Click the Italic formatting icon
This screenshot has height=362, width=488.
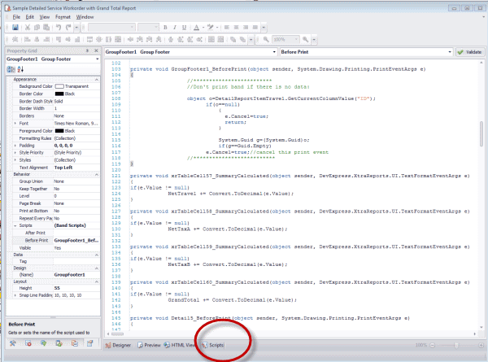click(174, 27)
